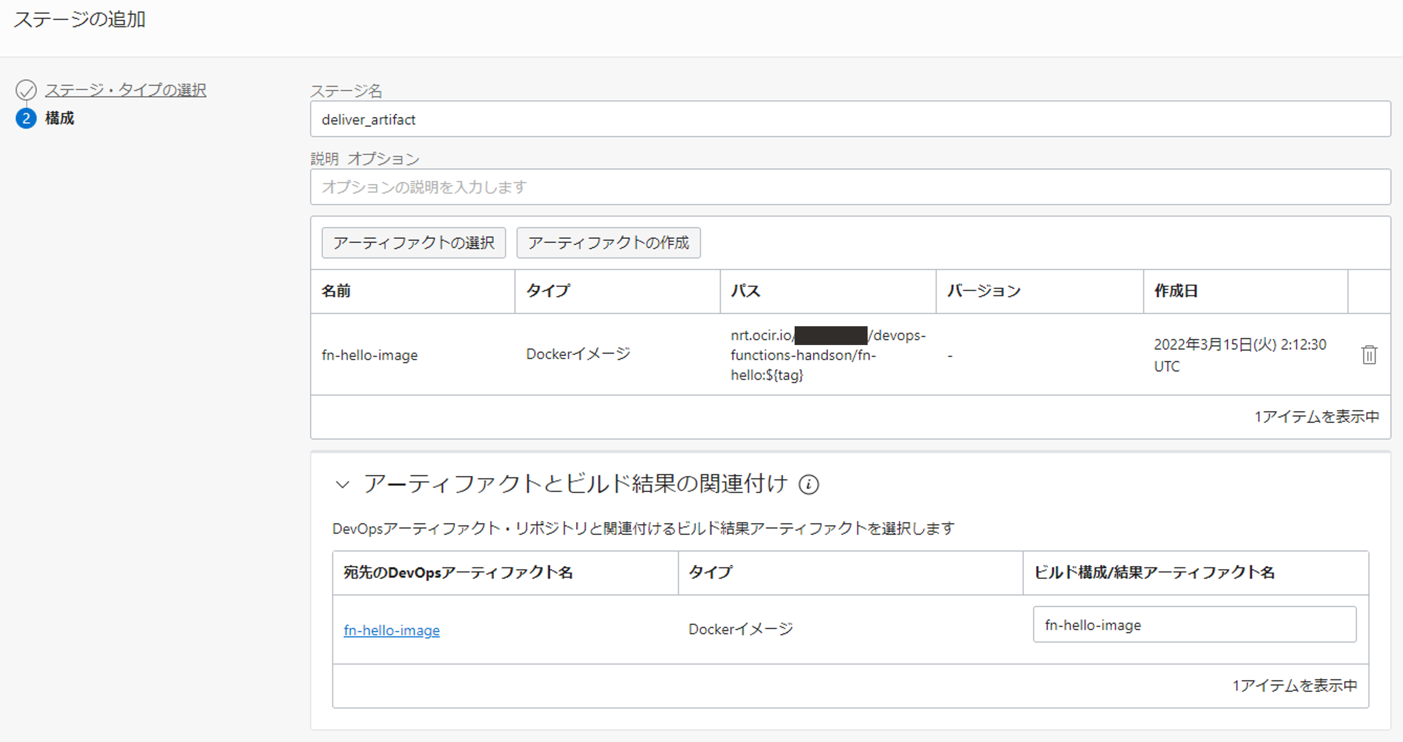Click the ビルド構成/結果アーティファクト名 column header
This screenshot has height=742, width=1403.
[x=1154, y=572]
